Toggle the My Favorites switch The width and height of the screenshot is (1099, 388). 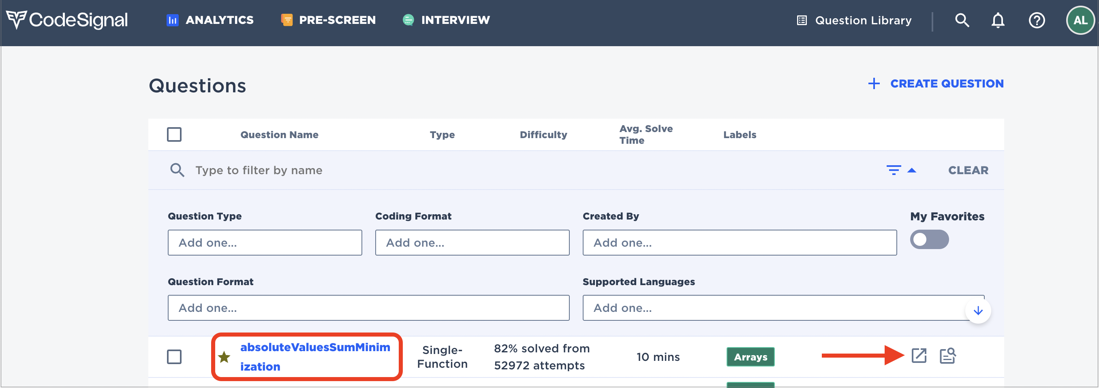[929, 239]
